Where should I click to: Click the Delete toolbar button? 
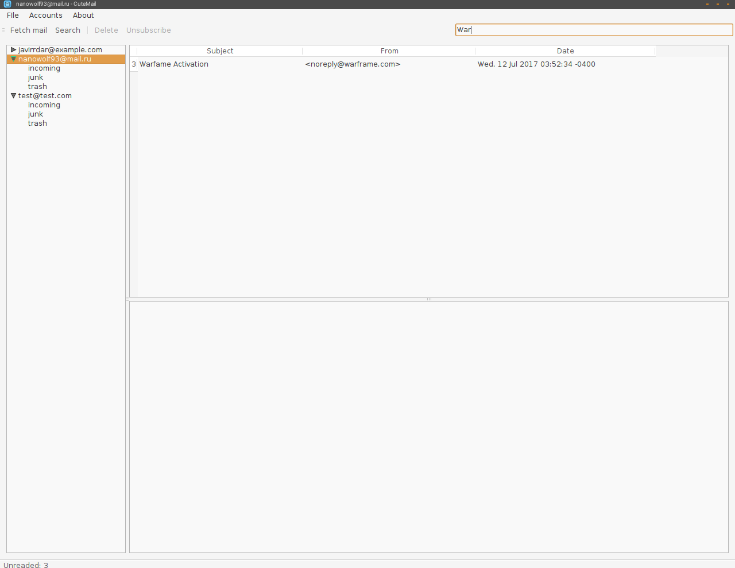click(x=106, y=30)
